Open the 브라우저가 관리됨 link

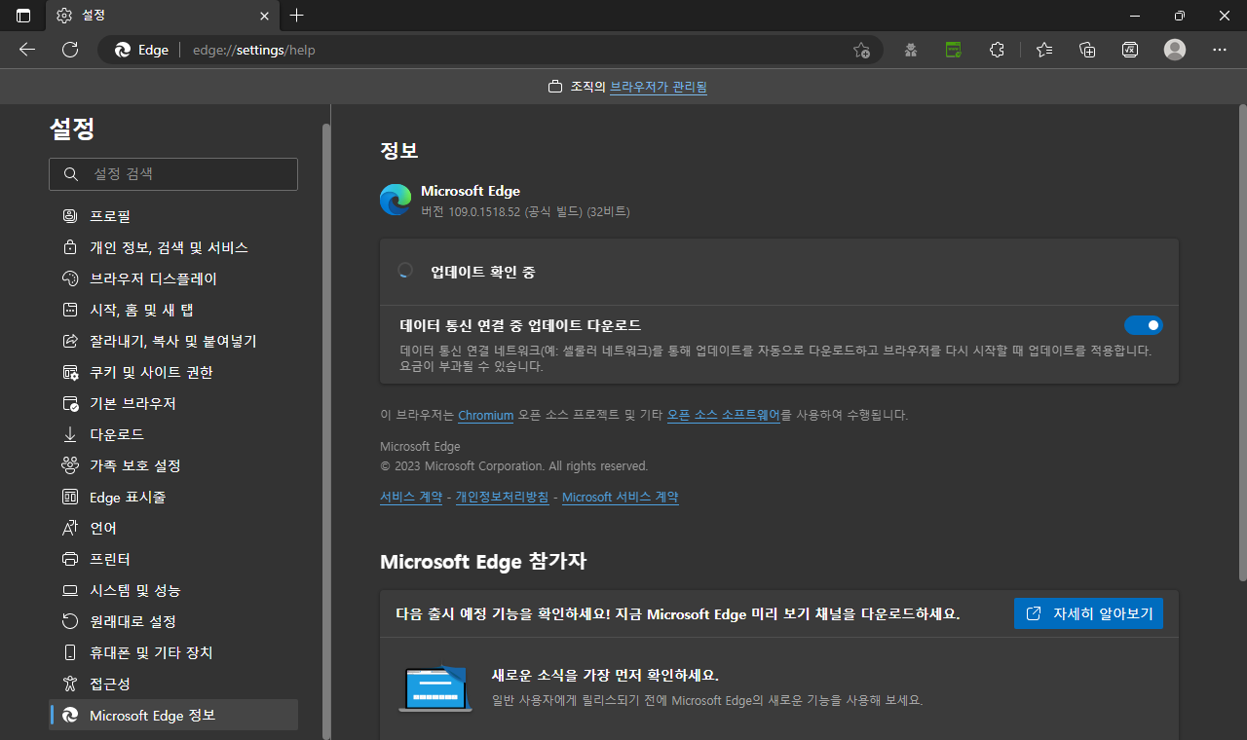click(x=659, y=87)
